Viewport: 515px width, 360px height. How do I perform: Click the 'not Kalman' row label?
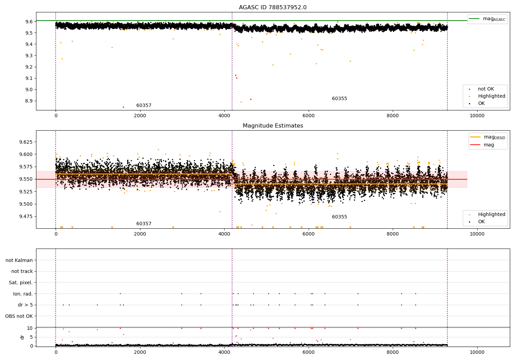[19, 260]
